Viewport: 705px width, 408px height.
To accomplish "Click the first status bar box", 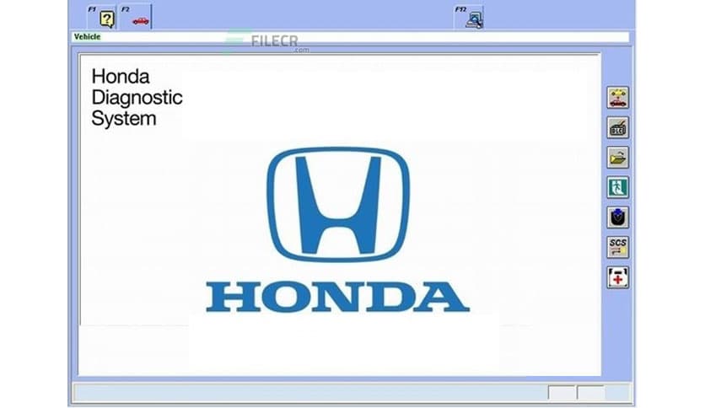I will click(x=562, y=393).
